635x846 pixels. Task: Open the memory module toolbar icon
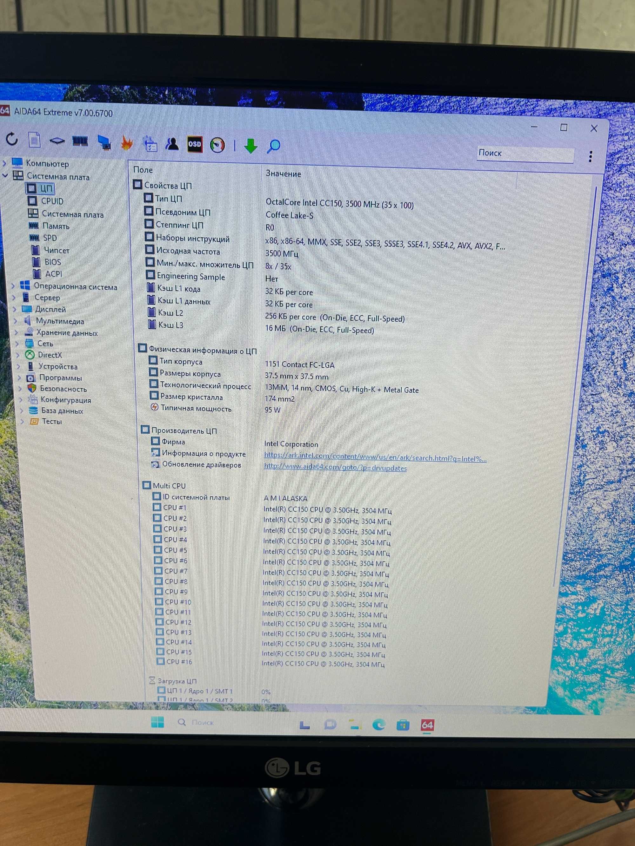coord(80,141)
